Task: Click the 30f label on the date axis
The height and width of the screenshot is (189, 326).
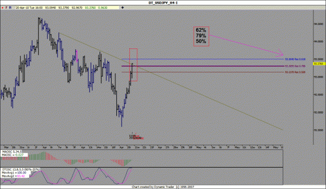Action: coord(190,147)
